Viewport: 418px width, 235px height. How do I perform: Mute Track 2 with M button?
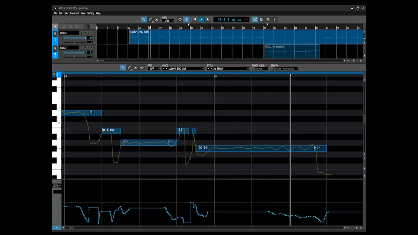[x=85, y=33]
